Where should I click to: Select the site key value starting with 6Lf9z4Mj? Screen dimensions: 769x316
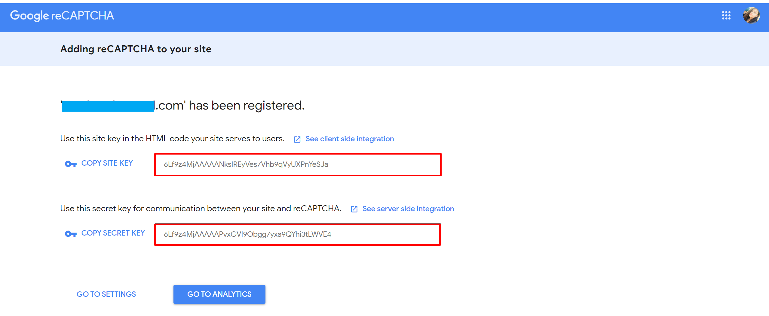click(x=246, y=164)
